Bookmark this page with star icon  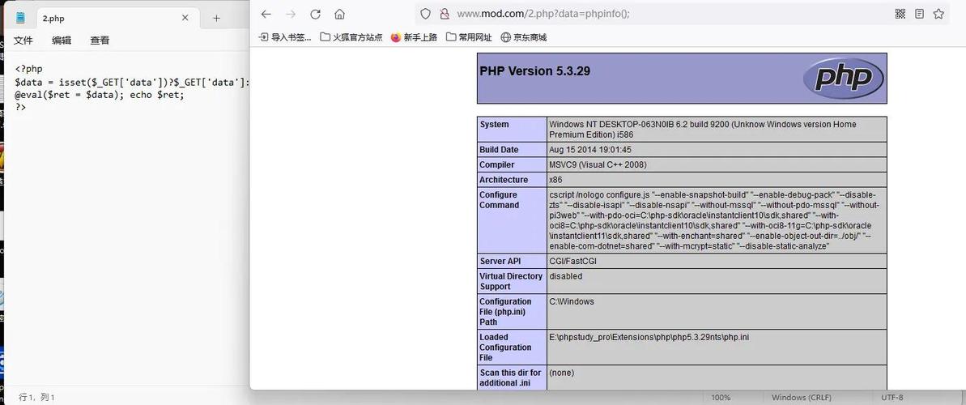tap(938, 14)
